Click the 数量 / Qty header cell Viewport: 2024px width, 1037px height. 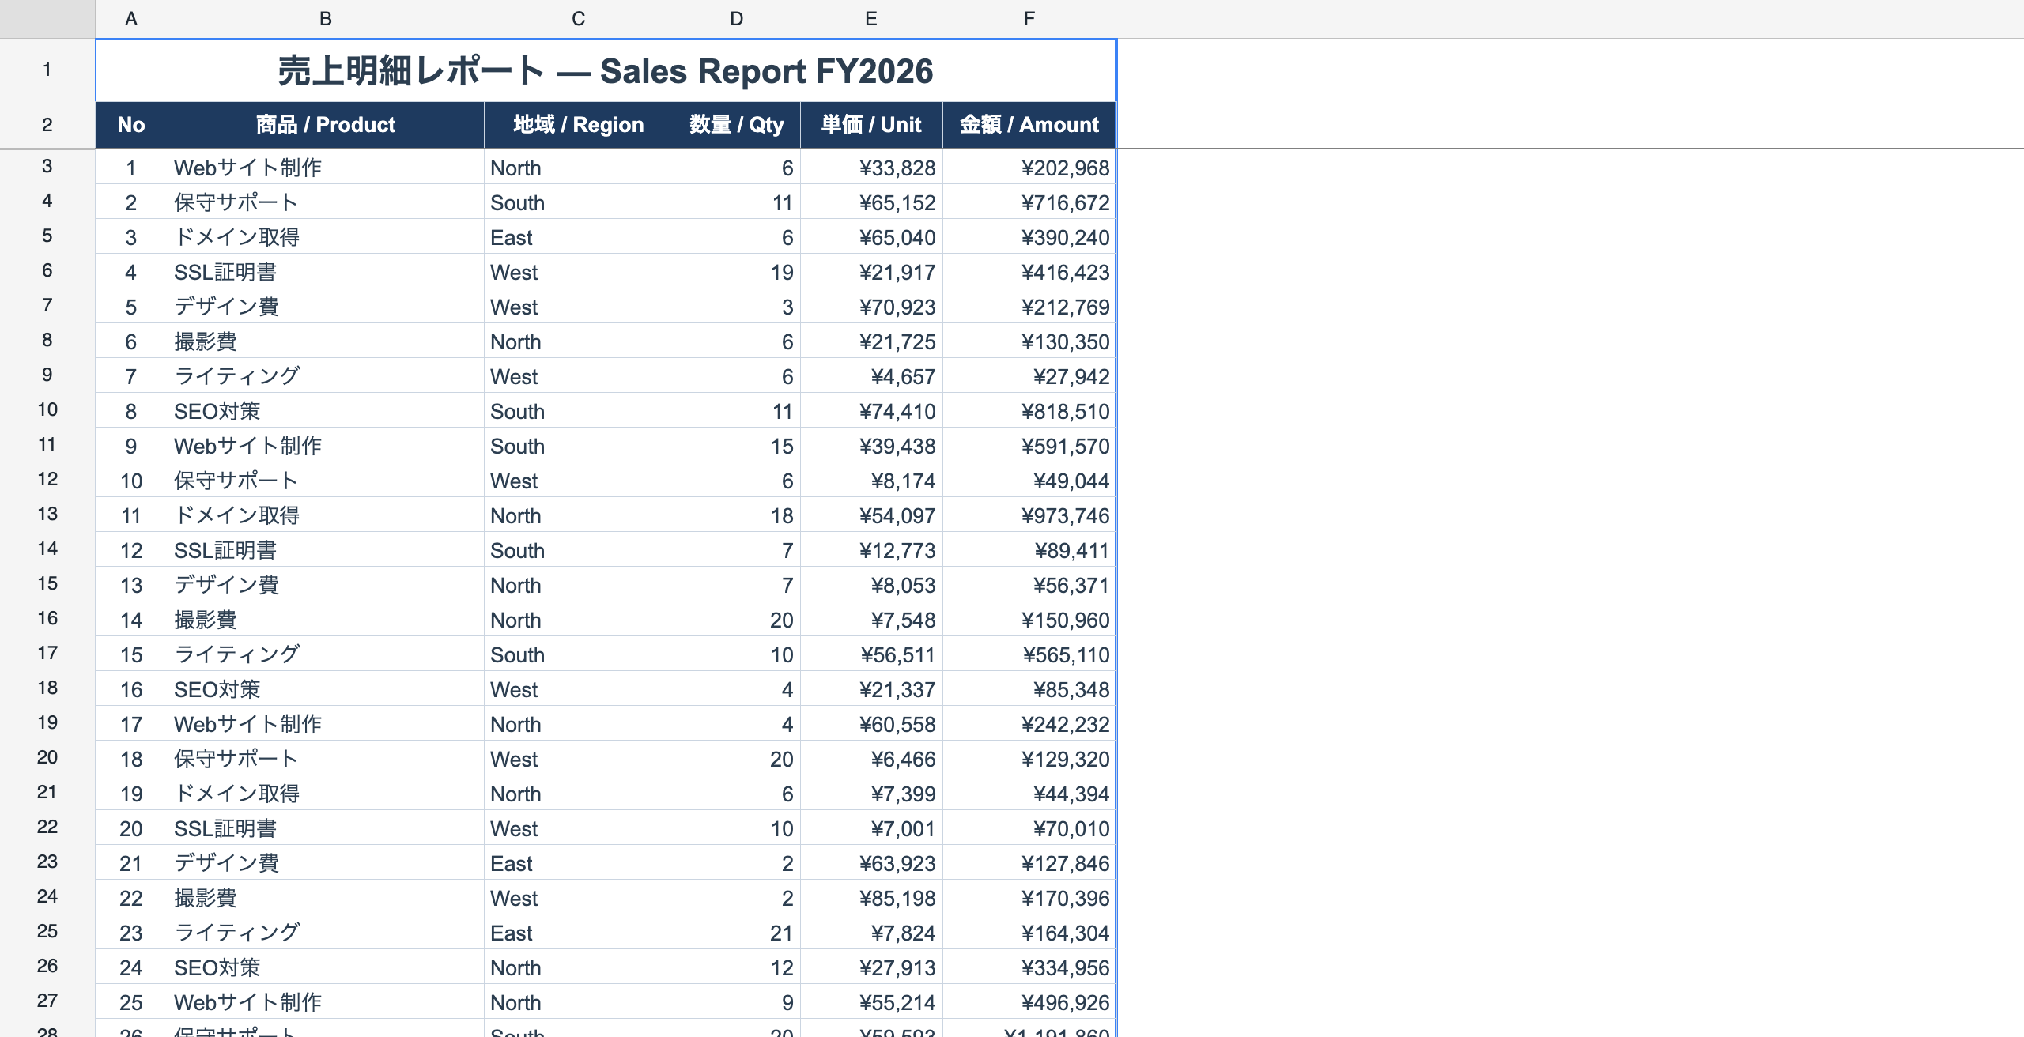[737, 125]
